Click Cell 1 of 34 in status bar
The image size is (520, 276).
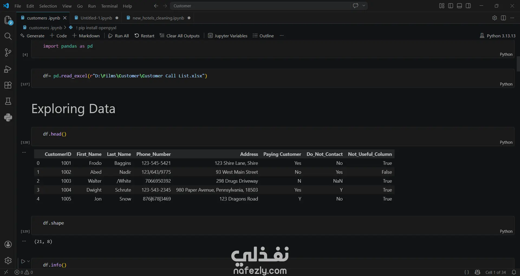click(x=495, y=272)
